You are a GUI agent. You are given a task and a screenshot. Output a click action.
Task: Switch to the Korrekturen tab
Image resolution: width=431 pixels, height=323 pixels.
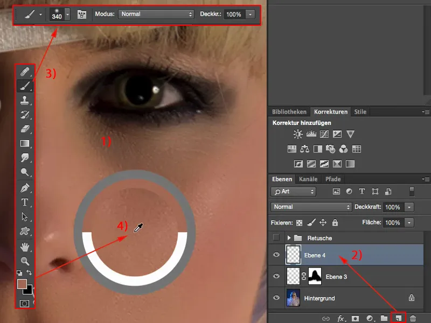tap(331, 112)
